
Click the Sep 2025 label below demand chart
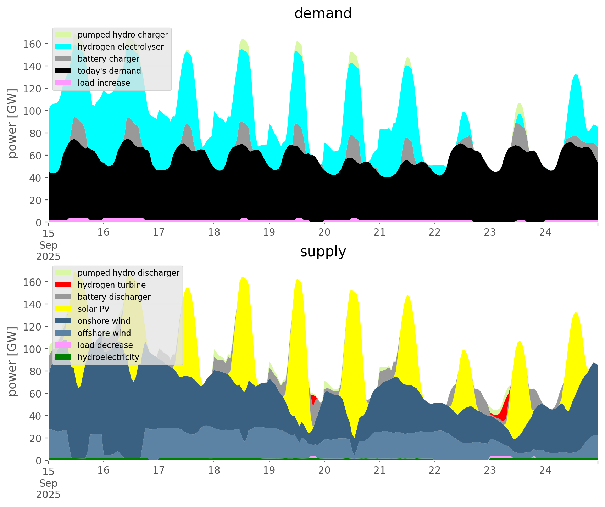tap(48, 251)
